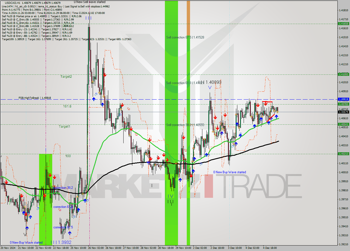Click the 1.40910 price axis label
This screenshot has height=251, width=350.
click(x=343, y=91)
